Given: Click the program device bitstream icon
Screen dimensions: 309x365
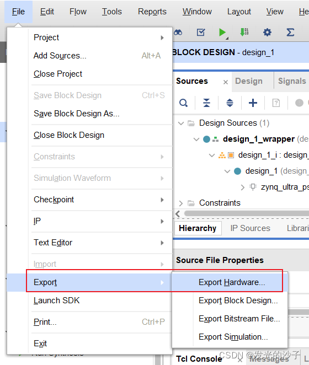Looking at the screenshot, I should (244, 32).
